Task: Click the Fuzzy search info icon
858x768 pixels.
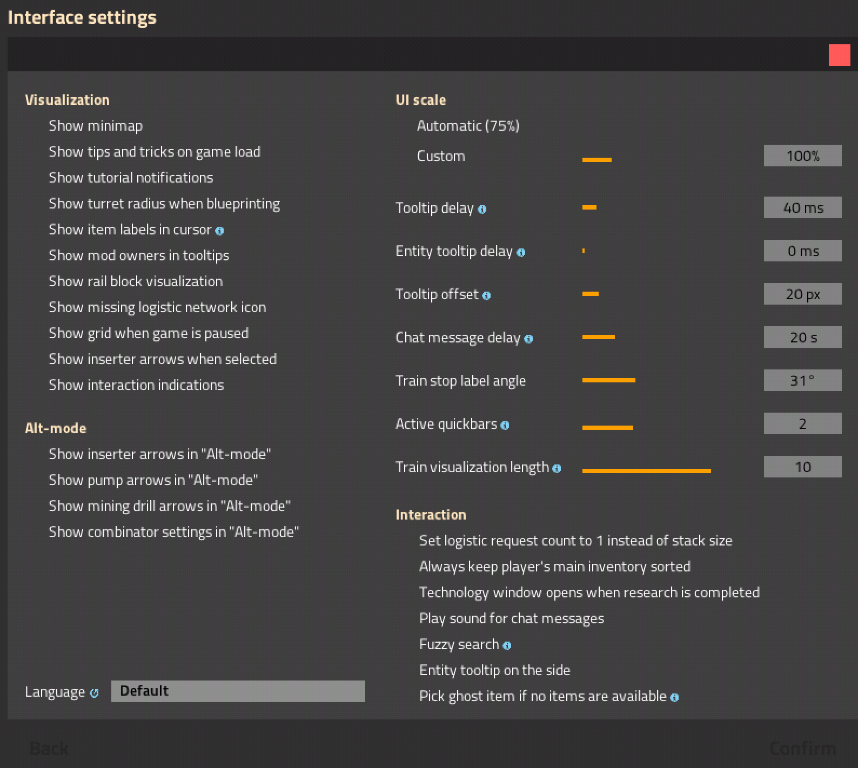Action: [507, 645]
